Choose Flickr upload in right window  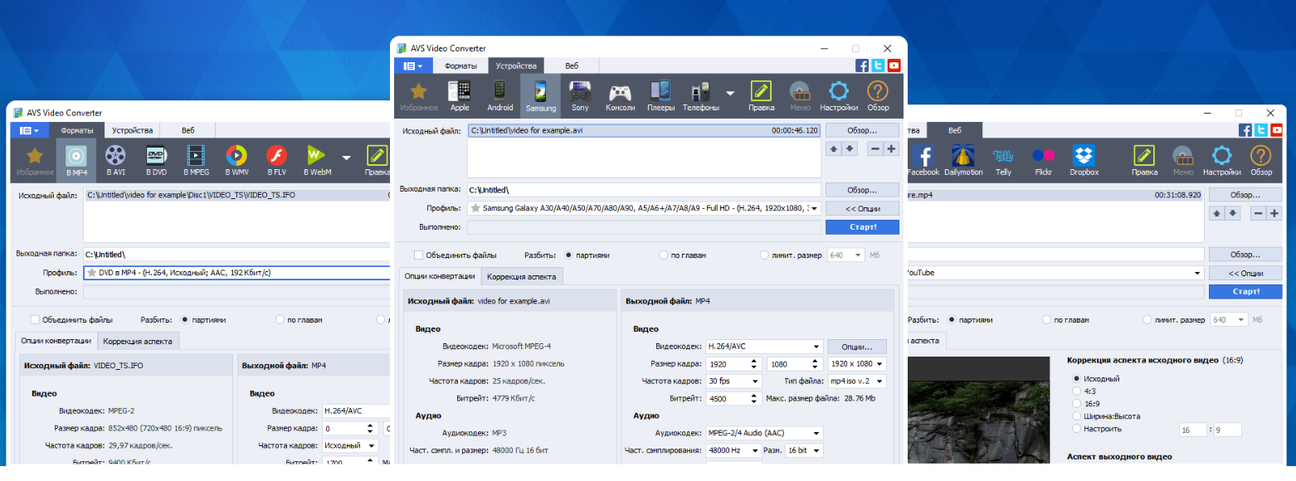pos(1043,160)
